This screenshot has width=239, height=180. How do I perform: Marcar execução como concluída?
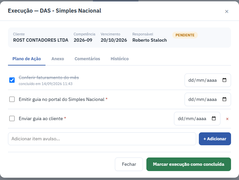(x=189, y=164)
